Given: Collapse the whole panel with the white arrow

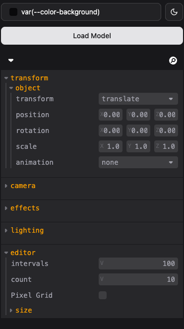Looking at the screenshot, I should click(x=11, y=61).
